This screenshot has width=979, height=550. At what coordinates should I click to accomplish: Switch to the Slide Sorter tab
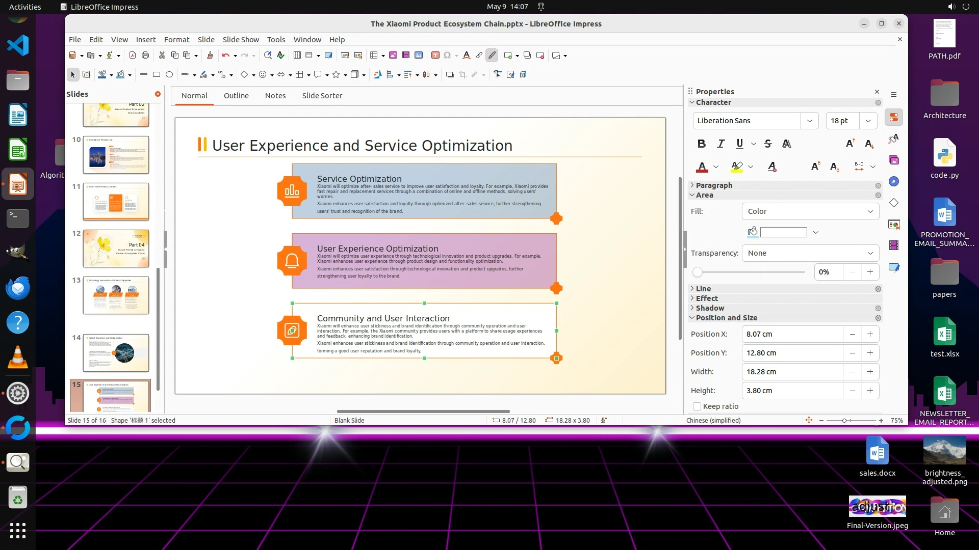click(322, 96)
